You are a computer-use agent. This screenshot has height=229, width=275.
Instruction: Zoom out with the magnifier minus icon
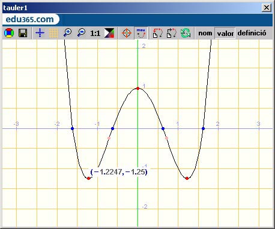(81, 33)
